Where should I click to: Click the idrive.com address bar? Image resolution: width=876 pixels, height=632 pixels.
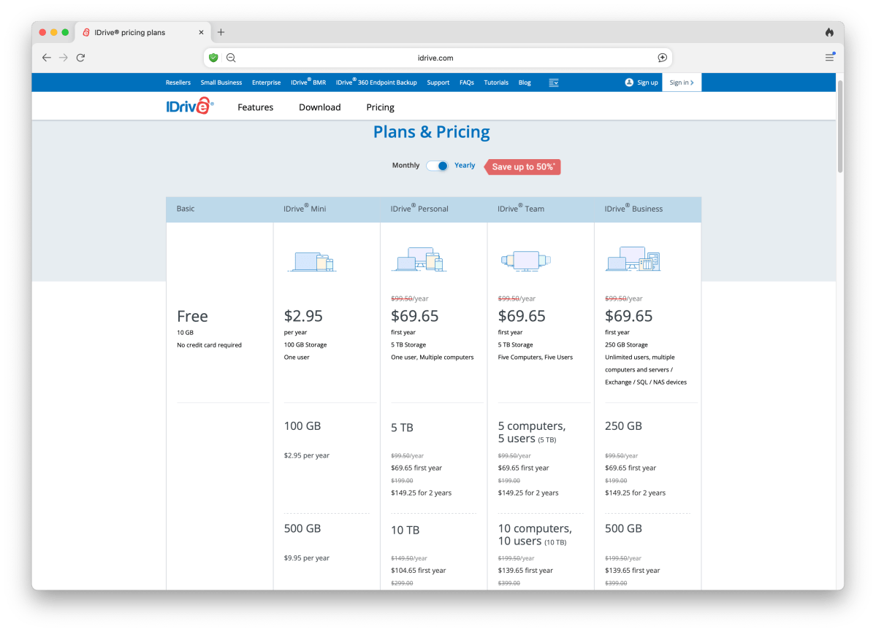click(x=438, y=58)
